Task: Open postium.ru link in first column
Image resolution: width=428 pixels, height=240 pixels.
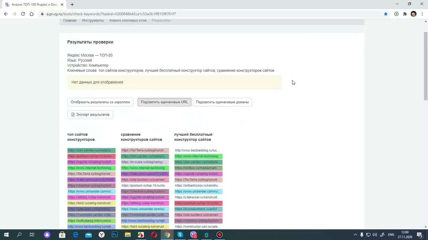Action: pos(91,156)
